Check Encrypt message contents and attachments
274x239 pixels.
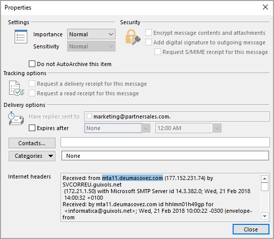[148, 33]
